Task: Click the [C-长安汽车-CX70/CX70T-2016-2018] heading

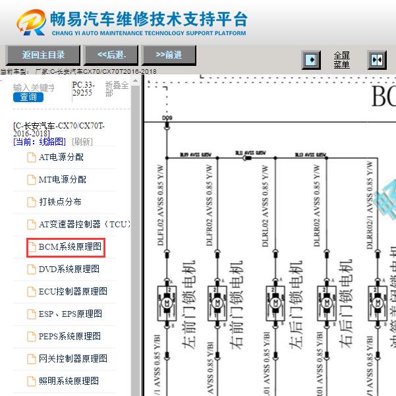Action: (x=59, y=130)
